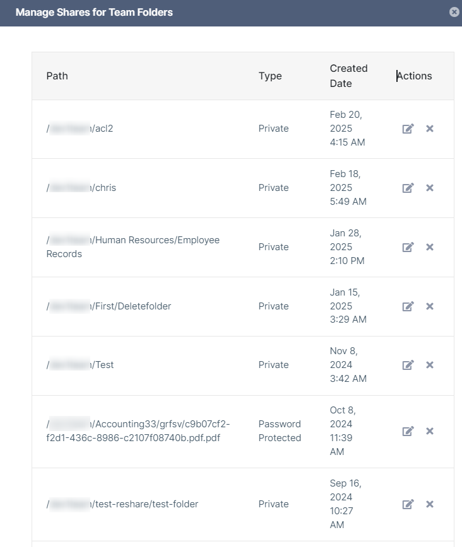Remove the chris folder share
Image resolution: width=462 pixels, height=547 pixels.
[430, 188]
